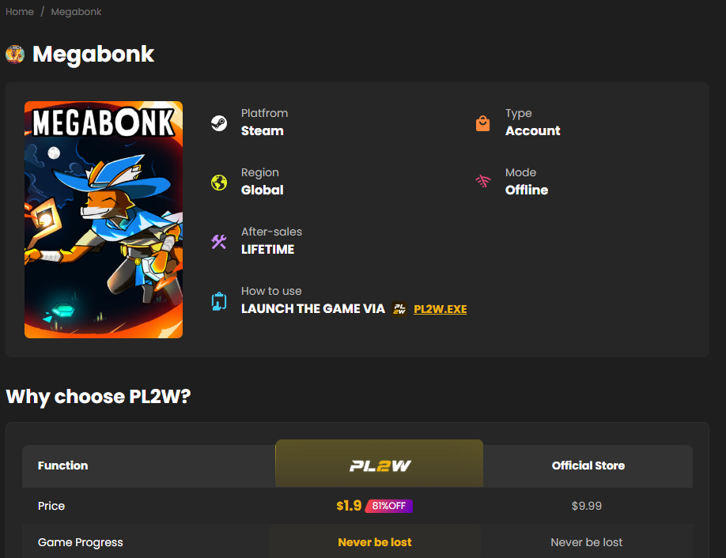726x558 pixels.
Task: Open the Megabonk cover art image
Action: pos(104,220)
